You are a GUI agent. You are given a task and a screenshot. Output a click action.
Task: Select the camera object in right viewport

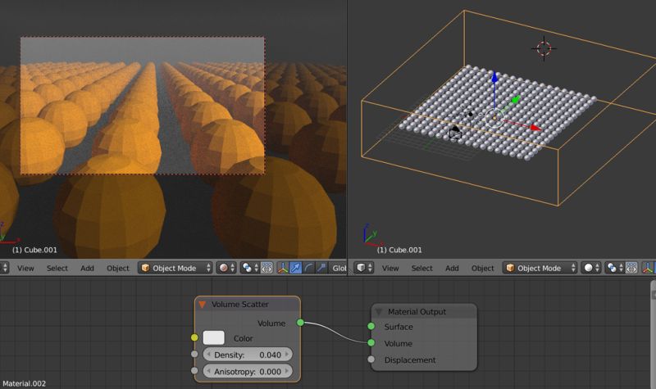[x=455, y=133]
